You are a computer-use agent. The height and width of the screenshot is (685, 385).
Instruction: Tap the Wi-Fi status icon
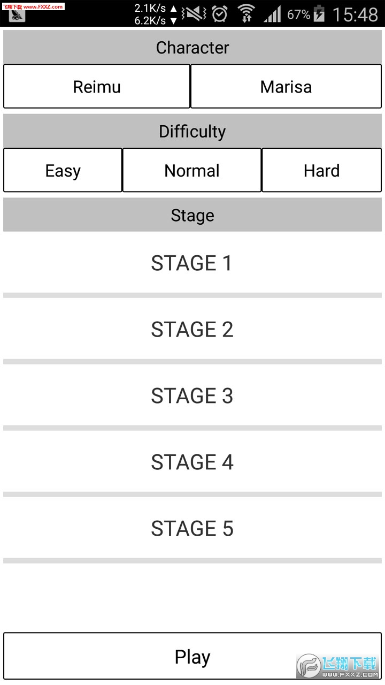(x=247, y=14)
